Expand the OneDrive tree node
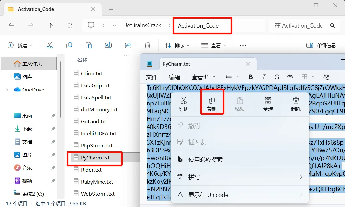The image size is (345, 207). [x=7, y=90]
